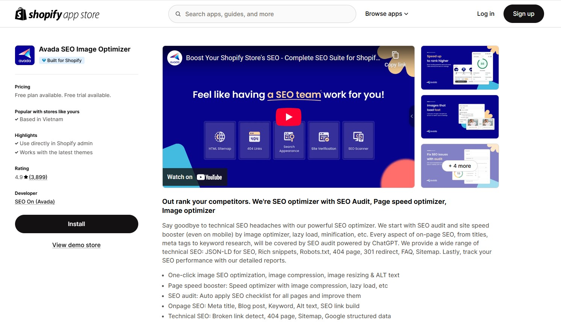Open the 3,899 reviews link

38,177
